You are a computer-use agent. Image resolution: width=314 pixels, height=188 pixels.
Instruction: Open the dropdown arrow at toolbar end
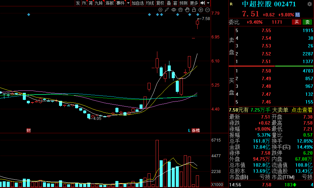tap(208, 3)
